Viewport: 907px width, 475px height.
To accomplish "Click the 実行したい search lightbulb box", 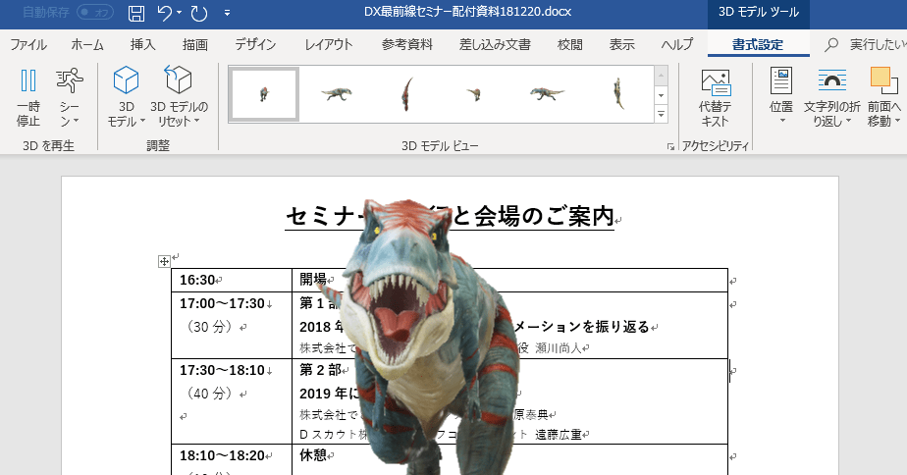I will (x=865, y=44).
